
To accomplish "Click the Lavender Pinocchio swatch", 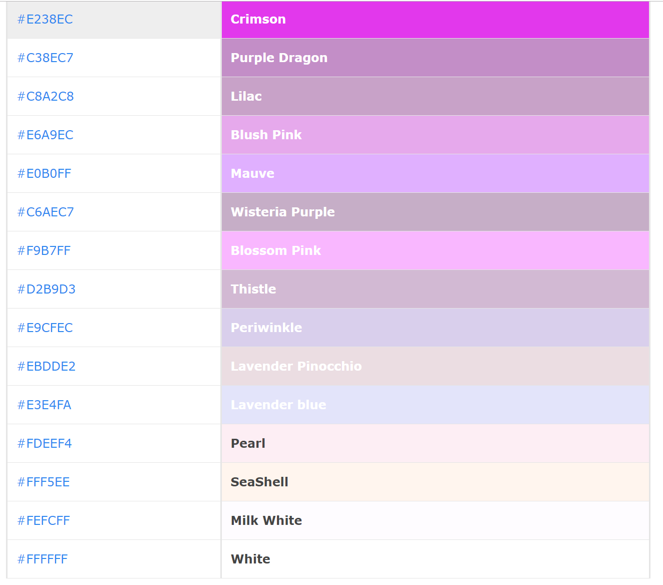I will 435,367.
